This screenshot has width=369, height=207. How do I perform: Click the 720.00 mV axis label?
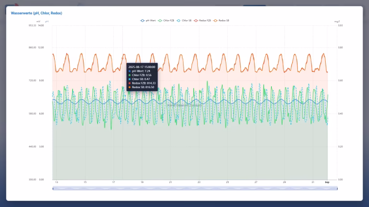33,80
